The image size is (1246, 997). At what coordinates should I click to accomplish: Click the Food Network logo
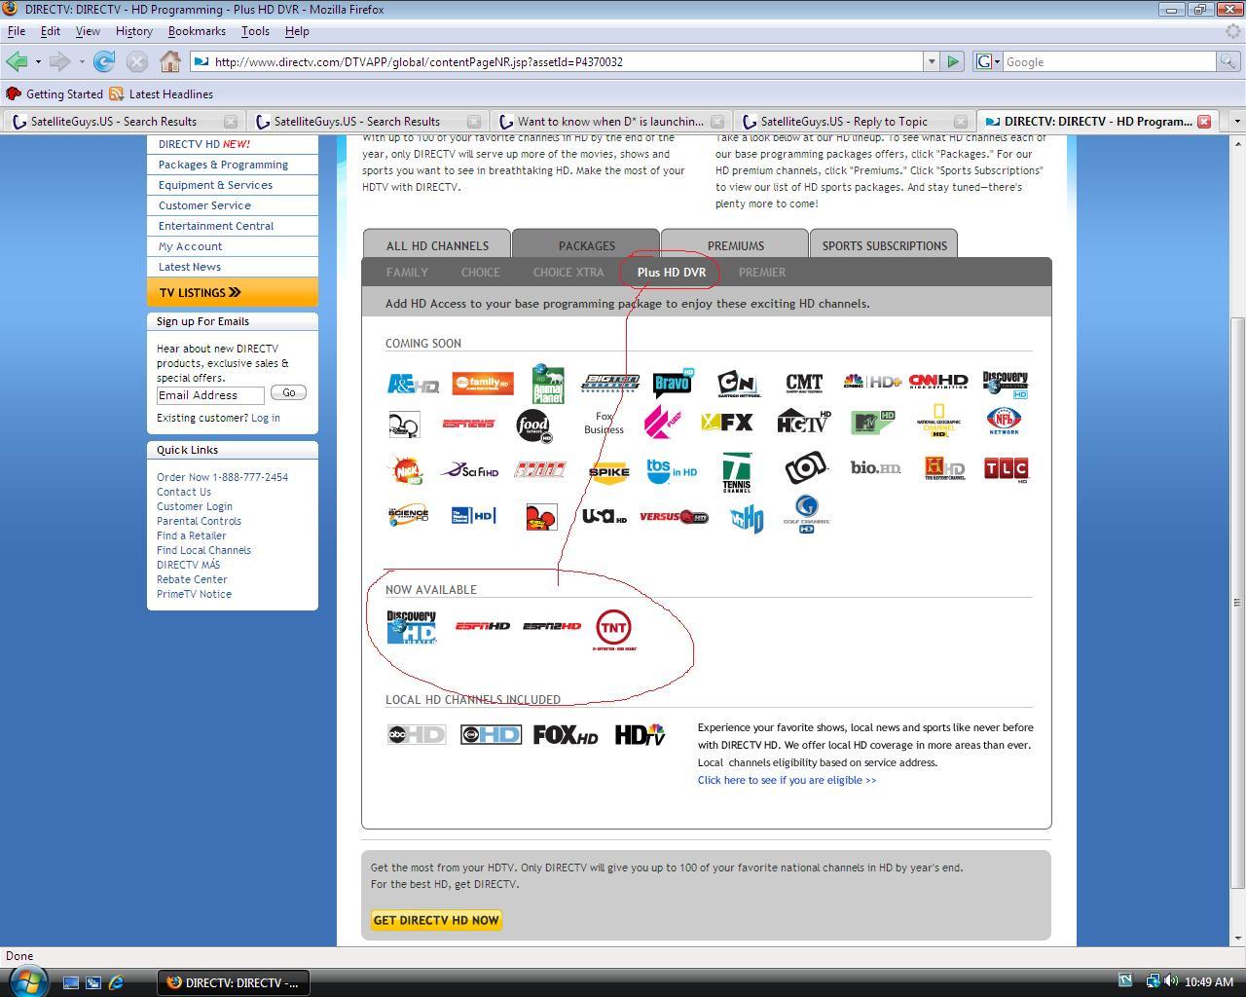pyautogui.click(x=533, y=425)
